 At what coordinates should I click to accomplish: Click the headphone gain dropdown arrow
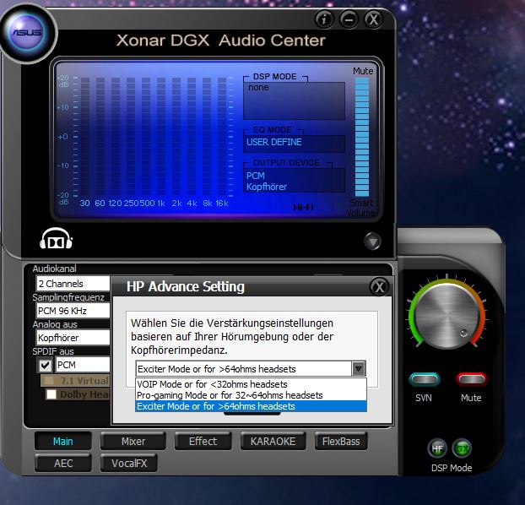point(358,369)
